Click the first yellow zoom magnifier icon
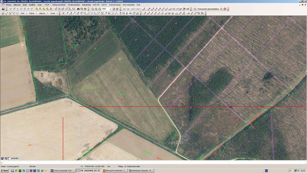Image resolution: width=307 pixels, height=173 pixels. coord(37,9)
